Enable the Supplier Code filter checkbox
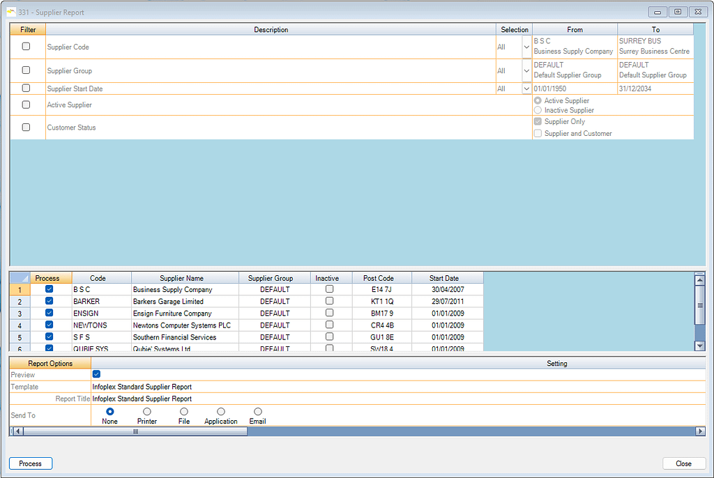This screenshot has width=714, height=478. point(26,47)
